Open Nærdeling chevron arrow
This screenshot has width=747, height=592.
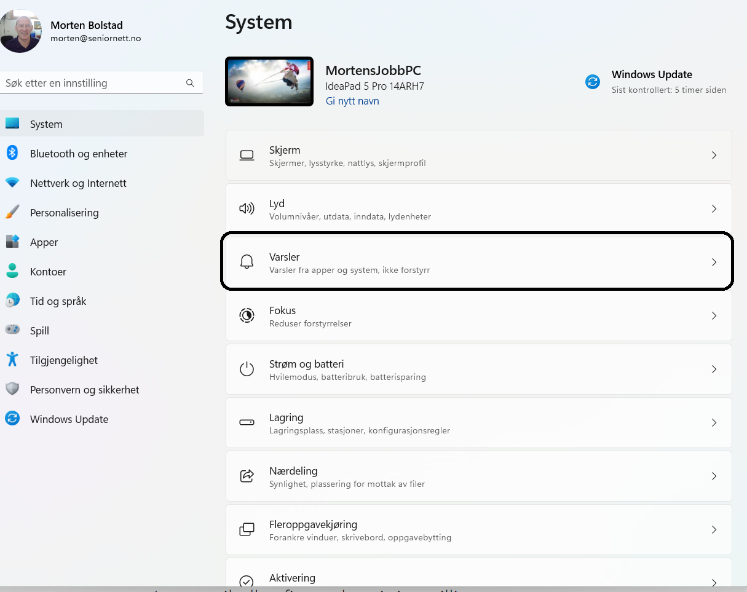tap(714, 476)
